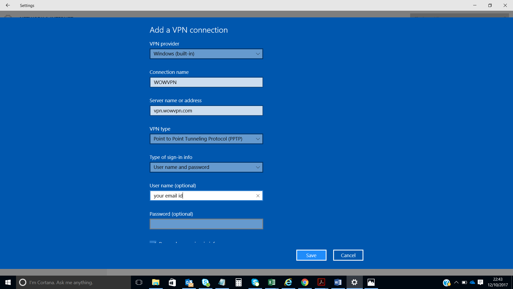Click the Password (optional) field
The width and height of the screenshot is (513, 289).
pos(206,224)
